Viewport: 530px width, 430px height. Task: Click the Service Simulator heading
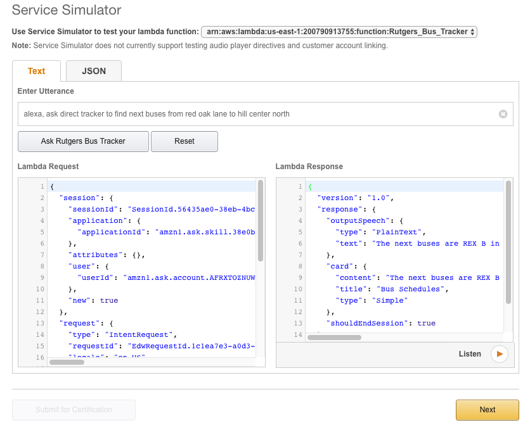[67, 9]
